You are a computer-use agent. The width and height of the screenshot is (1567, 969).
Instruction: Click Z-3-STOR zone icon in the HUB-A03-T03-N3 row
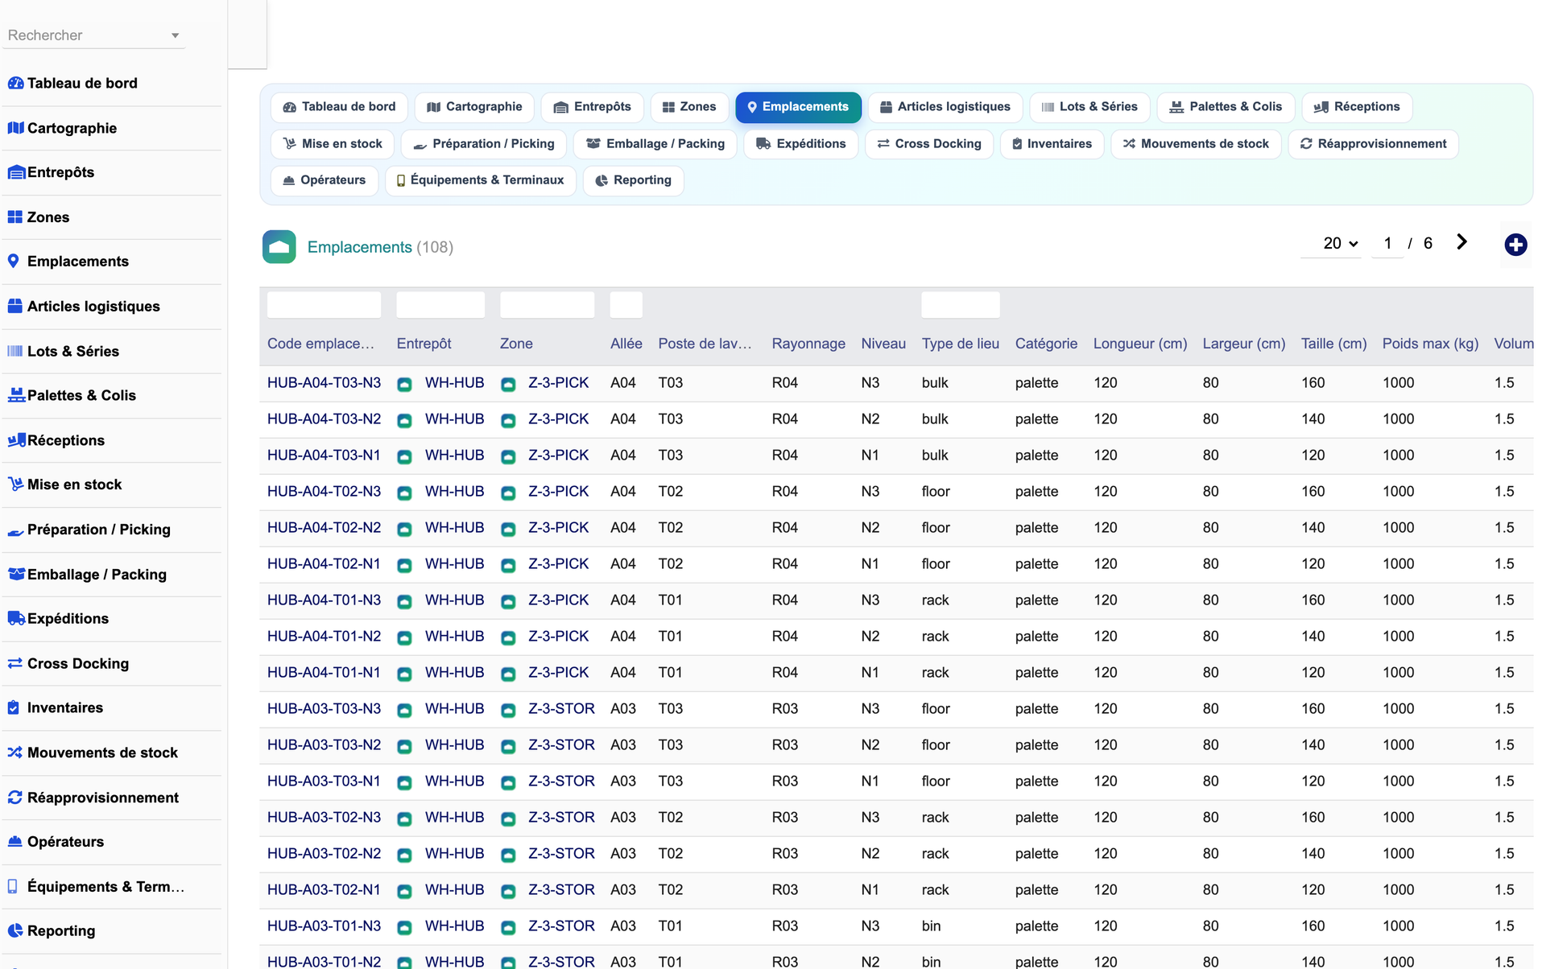(508, 710)
